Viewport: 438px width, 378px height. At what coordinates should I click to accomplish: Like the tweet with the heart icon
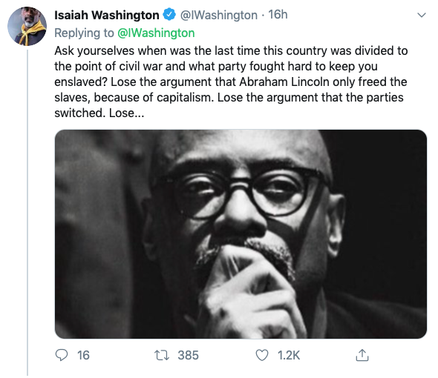click(x=262, y=356)
